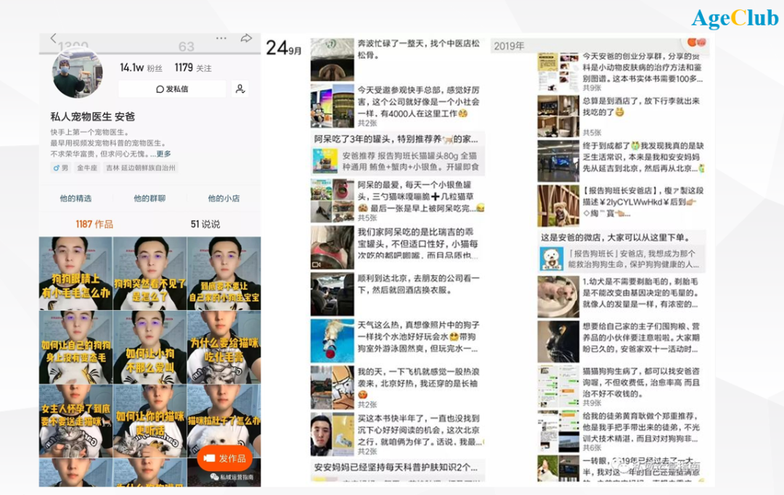Open the profile avatar photo
This screenshot has width=784, height=495.
(78, 73)
